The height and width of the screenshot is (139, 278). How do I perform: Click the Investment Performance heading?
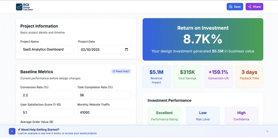tap(170, 100)
